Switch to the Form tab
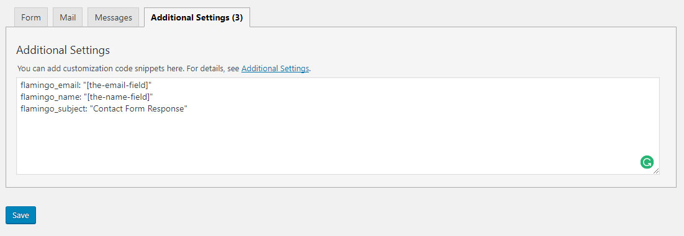Image resolution: width=684 pixels, height=236 pixels. (x=31, y=18)
